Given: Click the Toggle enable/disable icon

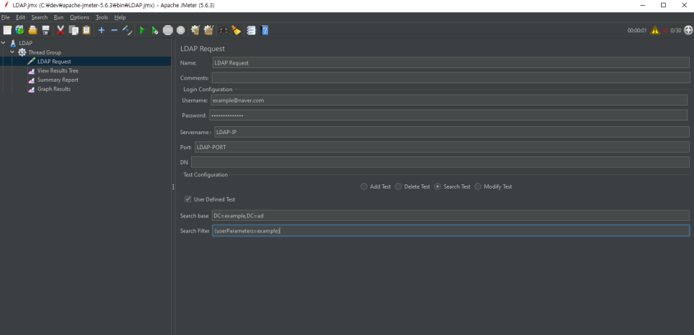Looking at the screenshot, I should tap(127, 30).
